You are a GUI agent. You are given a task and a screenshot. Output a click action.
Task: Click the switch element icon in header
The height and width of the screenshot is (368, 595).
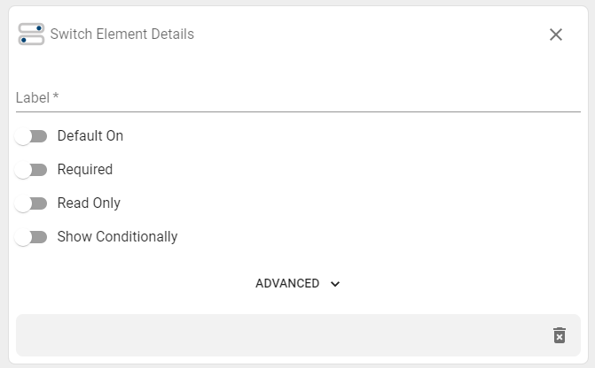click(31, 34)
